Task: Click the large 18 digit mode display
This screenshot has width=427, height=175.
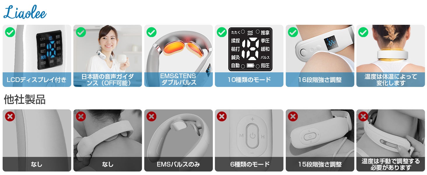Action: click(x=250, y=49)
